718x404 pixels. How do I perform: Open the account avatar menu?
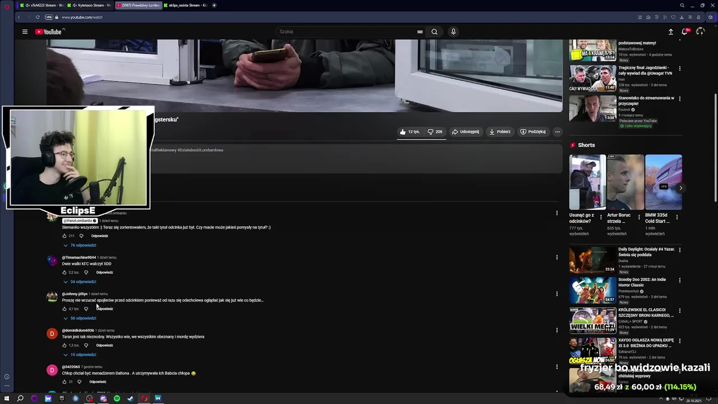[x=700, y=31]
